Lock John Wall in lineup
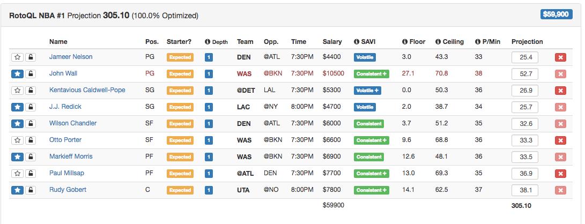This screenshot has height=224, width=585. (31, 74)
